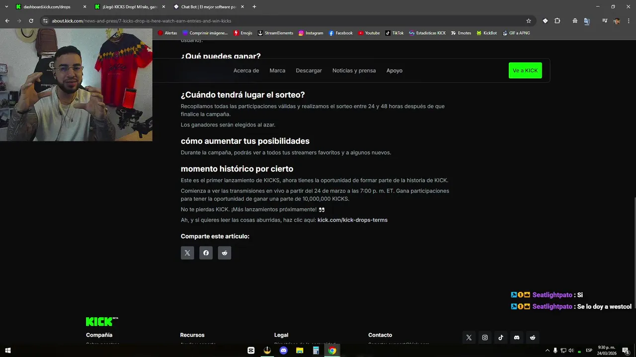Open the media controls icon
Image resolution: width=636 pixels, height=357 pixels.
point(605,21)
